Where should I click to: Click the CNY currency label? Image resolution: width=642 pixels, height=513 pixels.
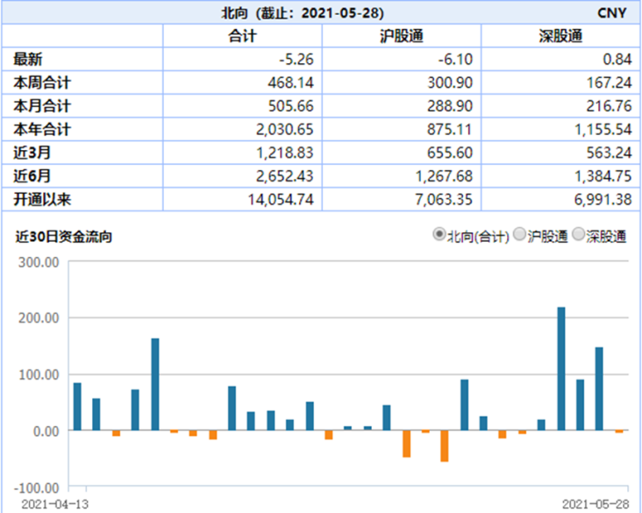coord(612,14)
